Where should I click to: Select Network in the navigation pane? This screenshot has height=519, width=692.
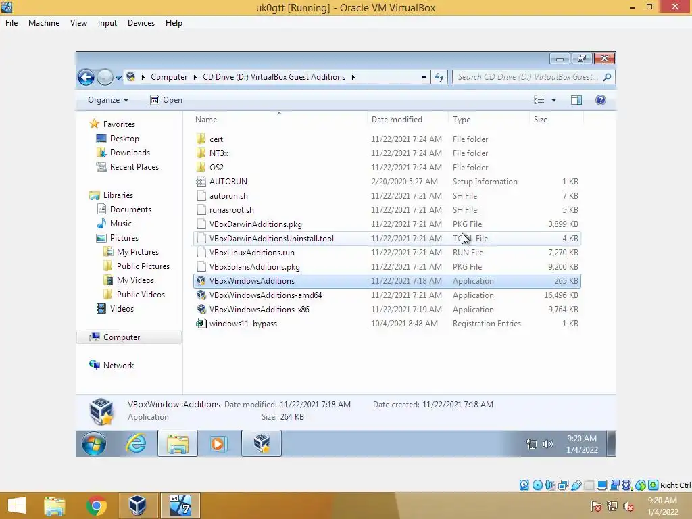pyautogui.click(x=112, y=366)
